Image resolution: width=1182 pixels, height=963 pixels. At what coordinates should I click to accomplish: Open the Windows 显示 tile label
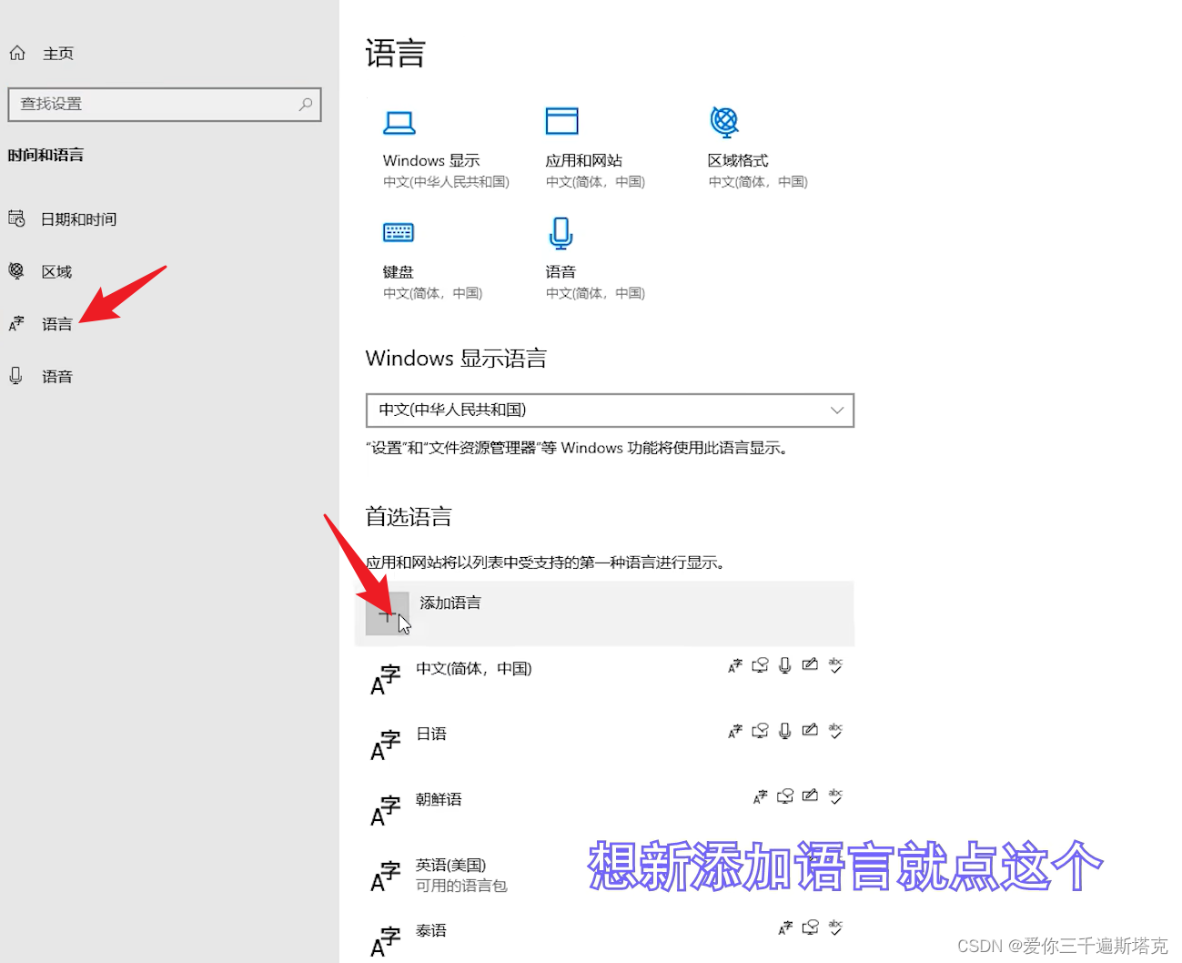[430, 160]
